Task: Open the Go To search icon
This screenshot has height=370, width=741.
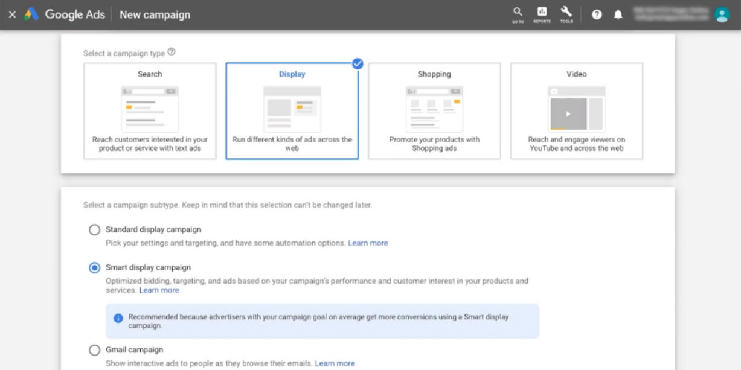Action: [518, 14]
